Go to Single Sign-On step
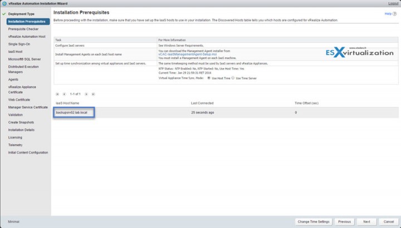 (19, 44)
